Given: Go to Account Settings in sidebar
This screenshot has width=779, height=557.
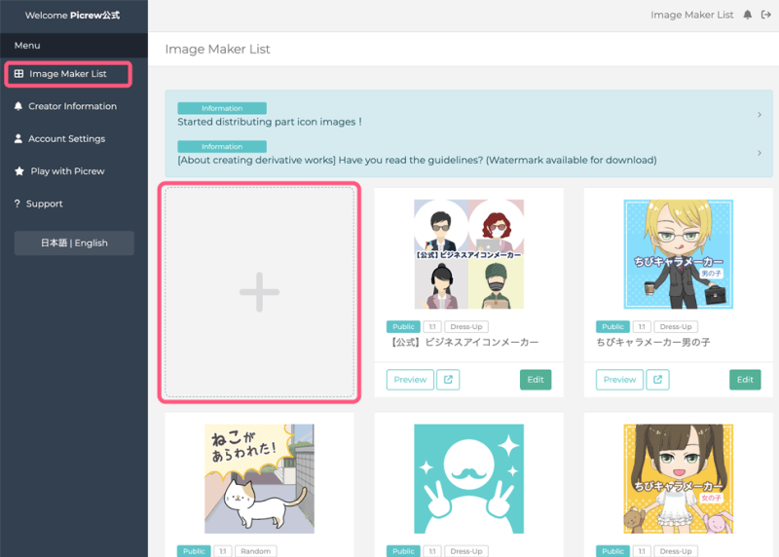Looking at the screenshot, I should [66, 138].
